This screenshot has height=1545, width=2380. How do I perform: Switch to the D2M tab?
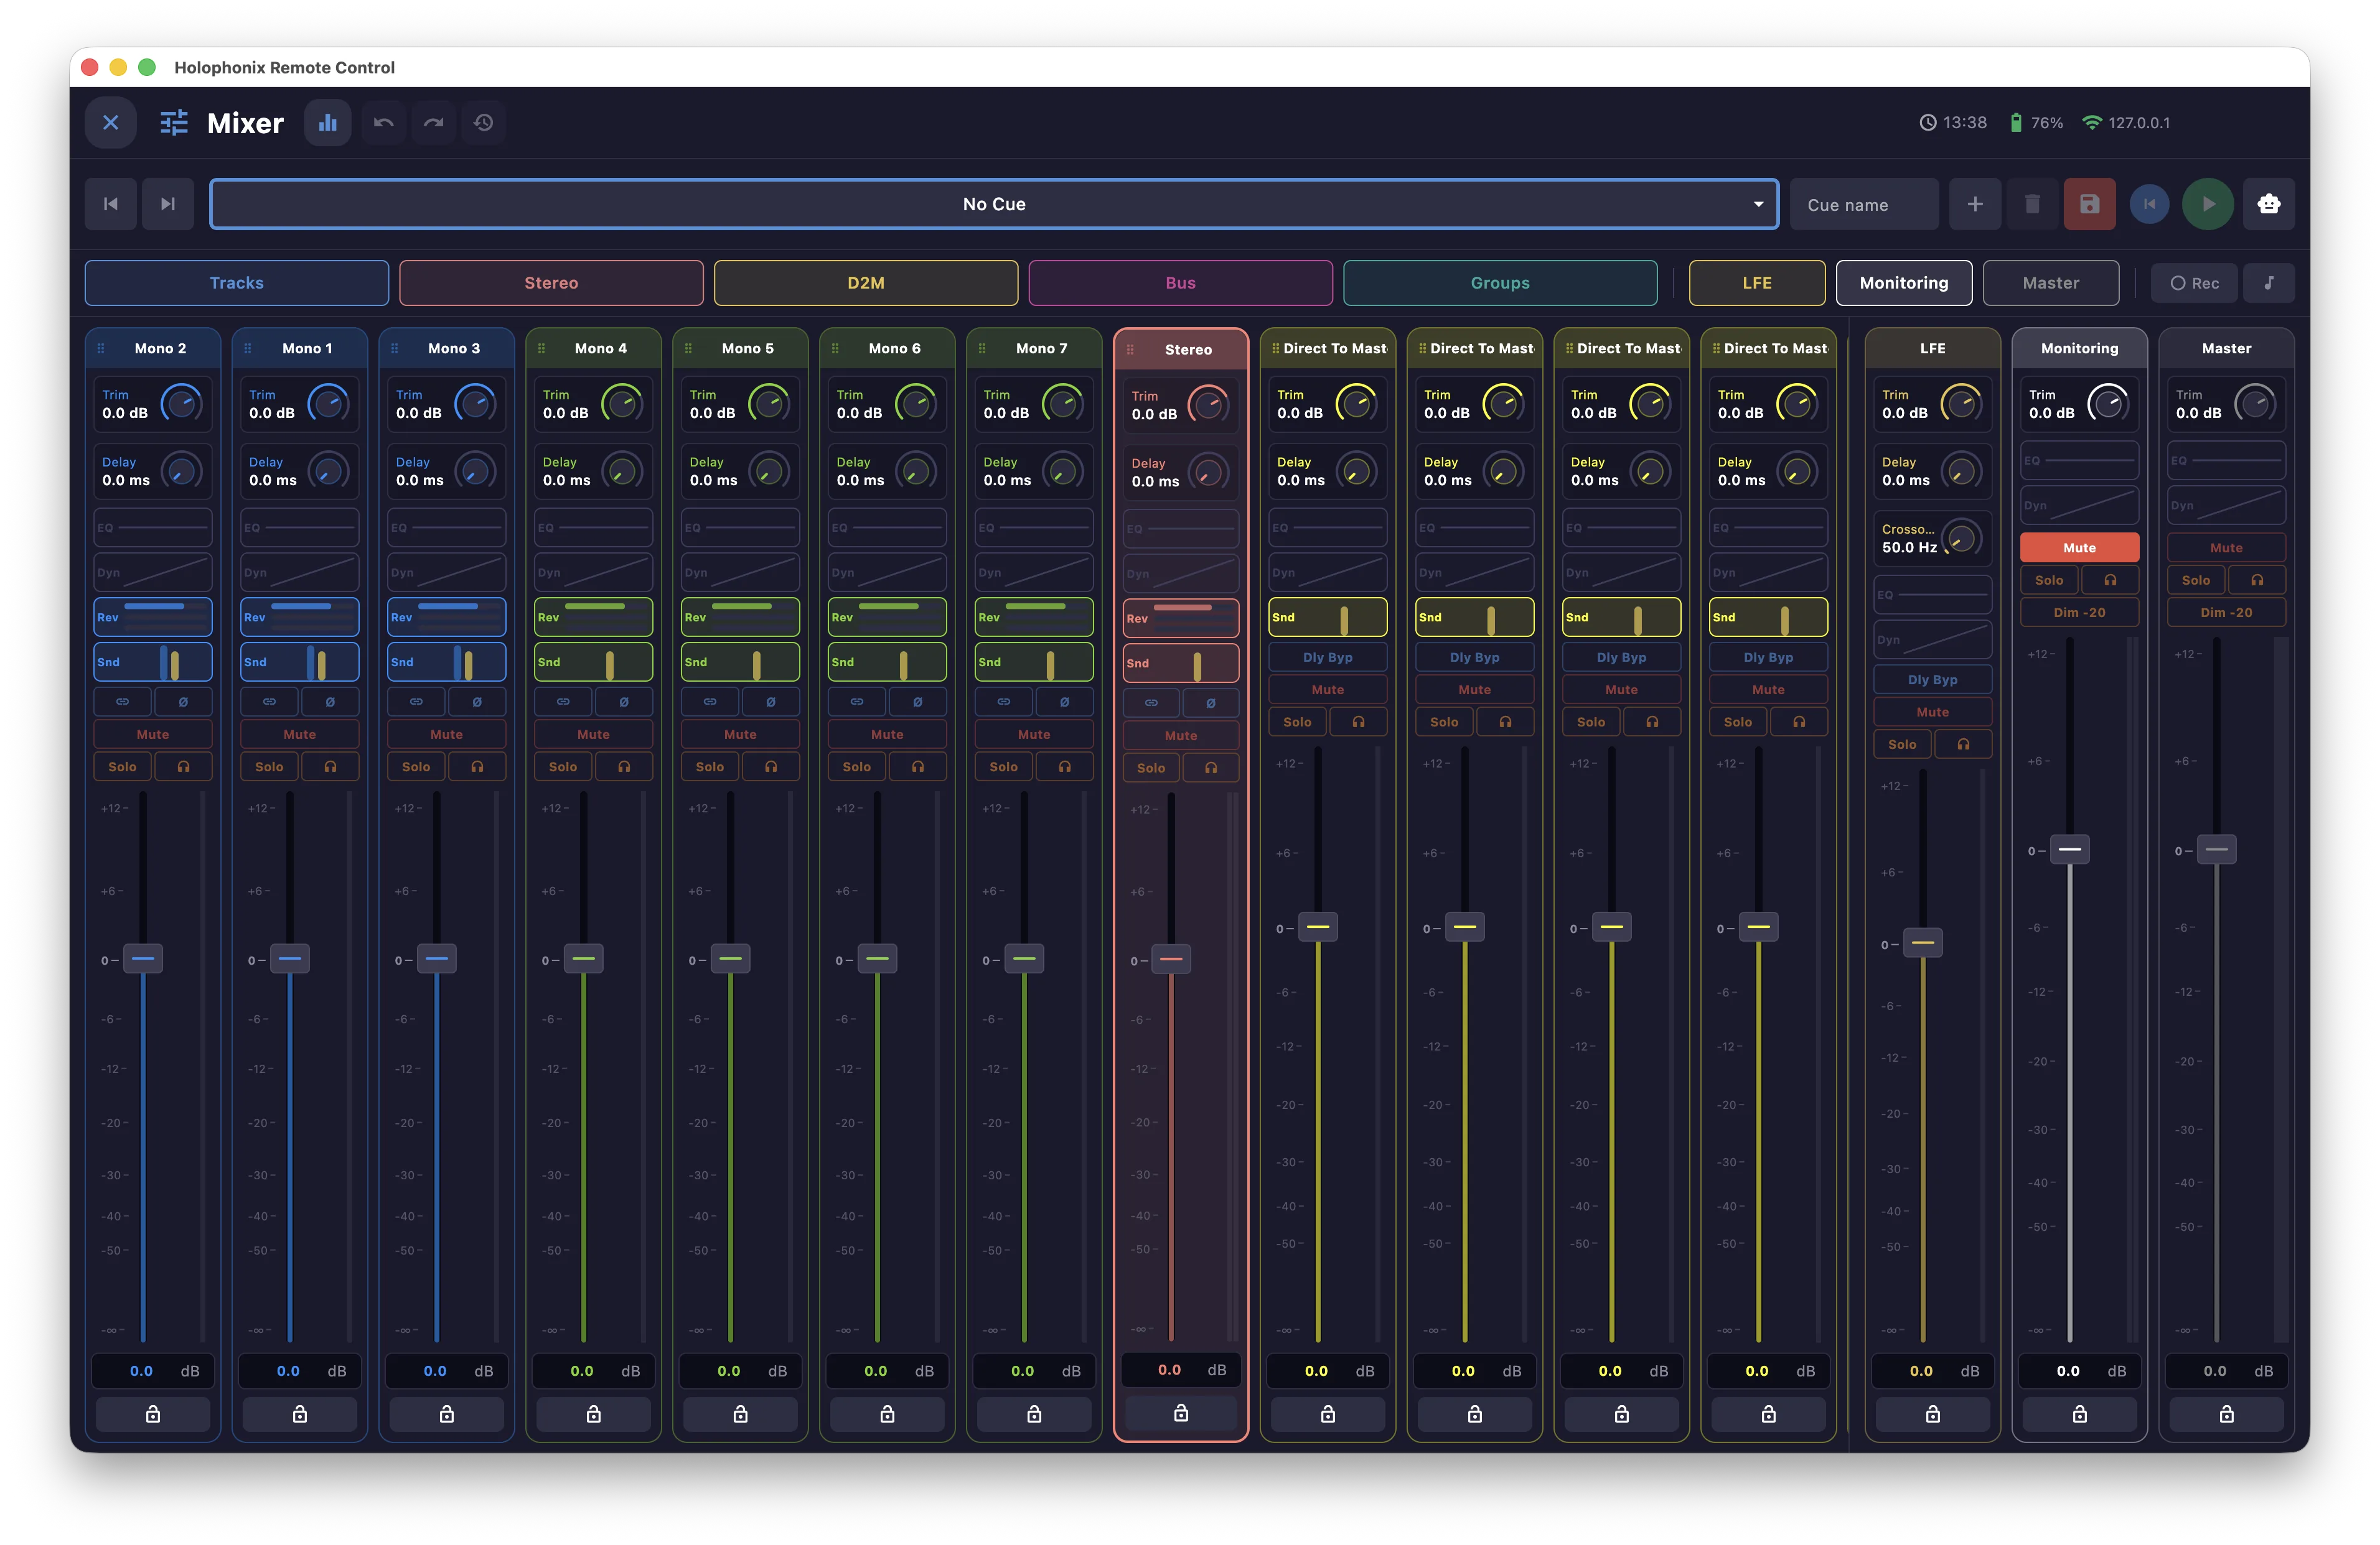(866, 283)
